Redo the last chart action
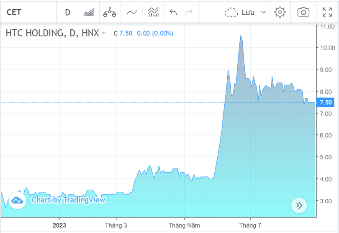 189,12
